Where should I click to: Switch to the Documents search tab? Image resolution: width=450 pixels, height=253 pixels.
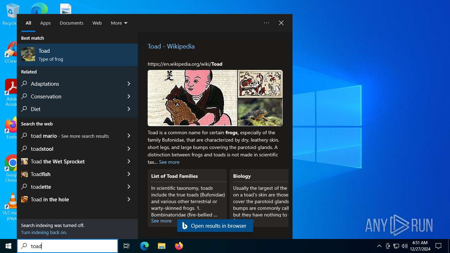pyautogui.click(x=71, y=23)
